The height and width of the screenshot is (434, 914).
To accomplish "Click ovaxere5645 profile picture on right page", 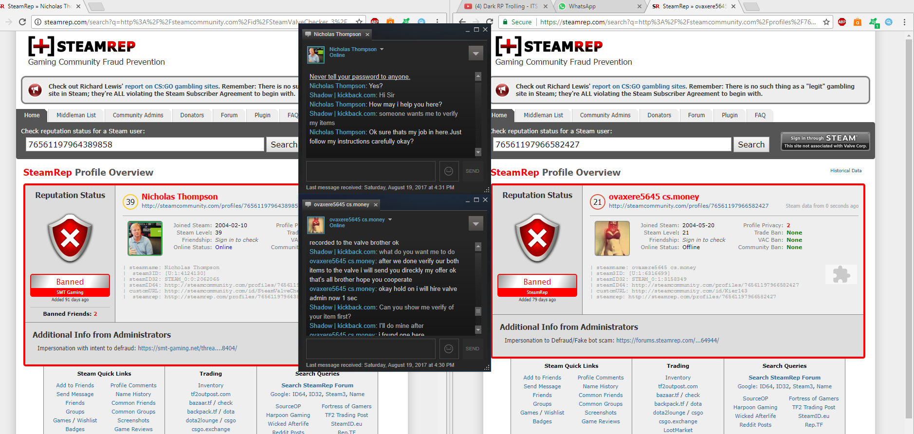I will tap(612, 238).
